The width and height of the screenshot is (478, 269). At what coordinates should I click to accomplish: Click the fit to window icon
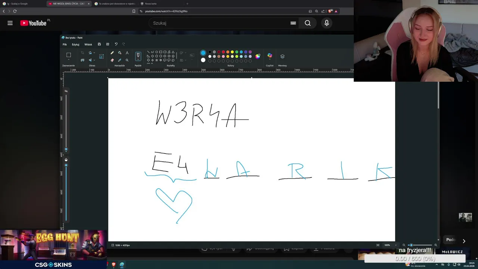pos(378,245)
